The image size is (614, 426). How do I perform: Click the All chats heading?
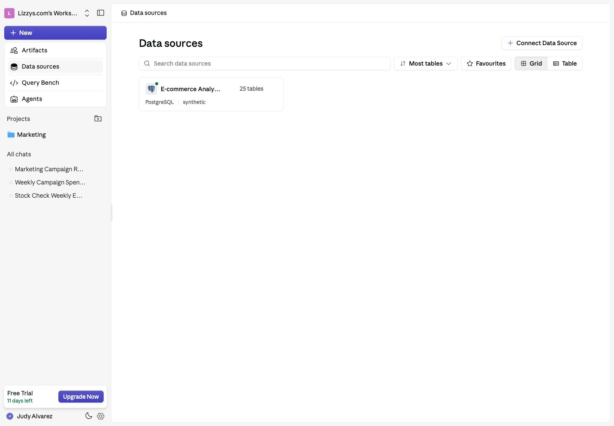coord(19,154)
